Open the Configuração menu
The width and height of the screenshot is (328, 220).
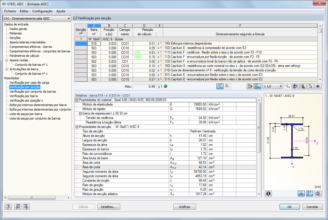[42, 11]
